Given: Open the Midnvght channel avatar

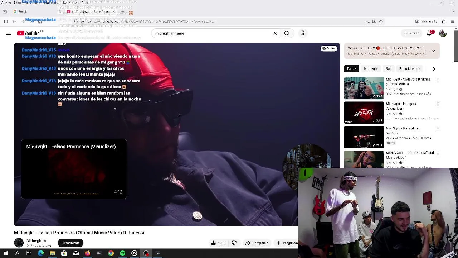Looking at the screenshot, I should [19, 243].
